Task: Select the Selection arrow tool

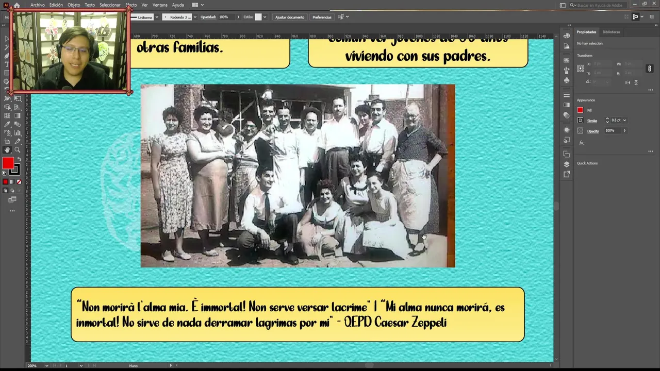Action: (x=7, y=39)
